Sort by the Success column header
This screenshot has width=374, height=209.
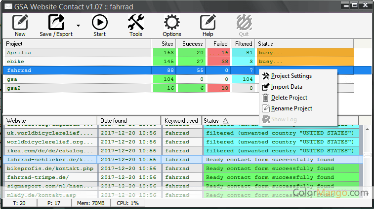point(191,44)
